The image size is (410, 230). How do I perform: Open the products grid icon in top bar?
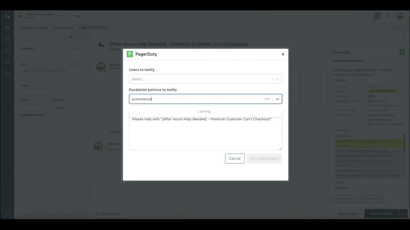(388, 16)
